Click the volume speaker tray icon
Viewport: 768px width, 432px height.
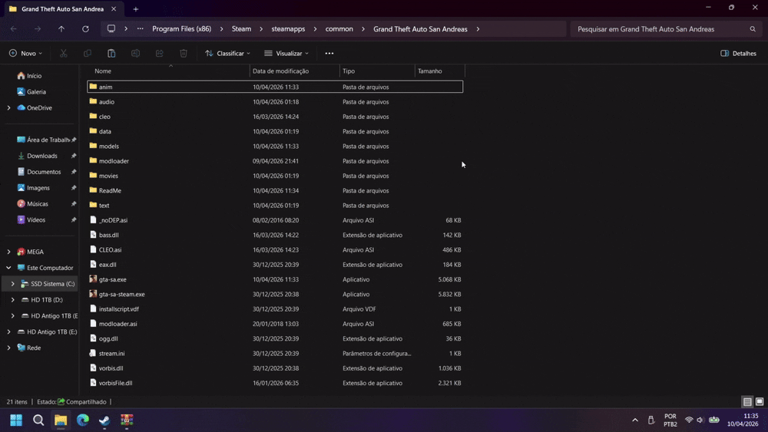(700, 420)
